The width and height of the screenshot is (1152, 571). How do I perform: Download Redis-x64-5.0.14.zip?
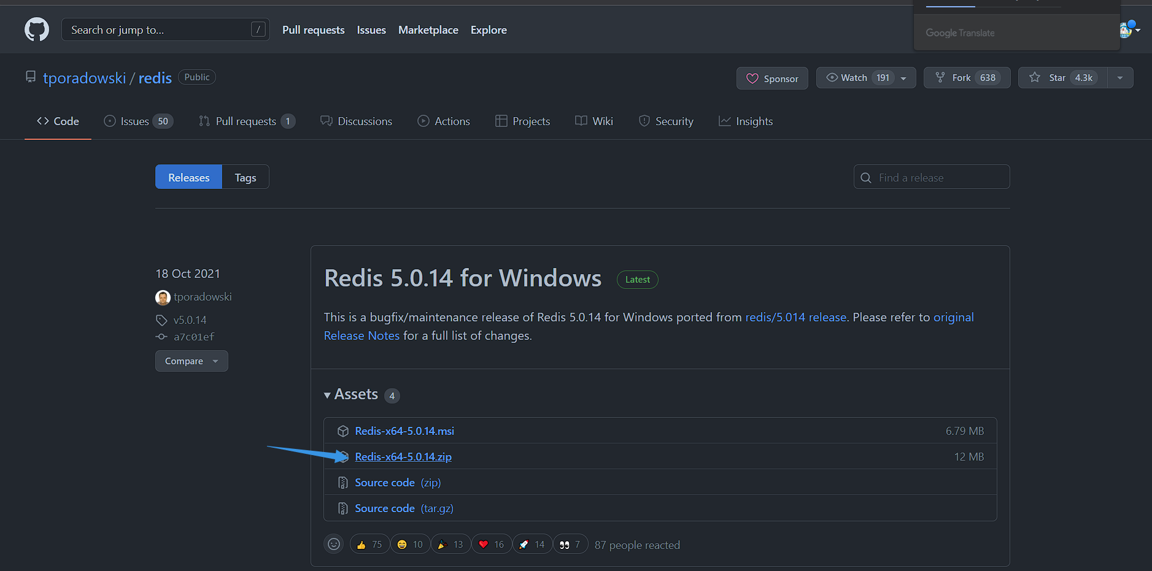point(403,457)
